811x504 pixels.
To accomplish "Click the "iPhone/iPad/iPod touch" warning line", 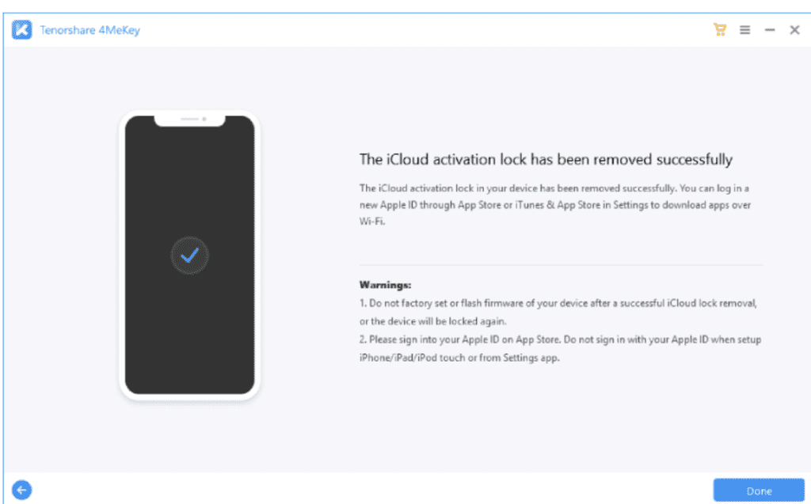I will click(x=459, y=358).
